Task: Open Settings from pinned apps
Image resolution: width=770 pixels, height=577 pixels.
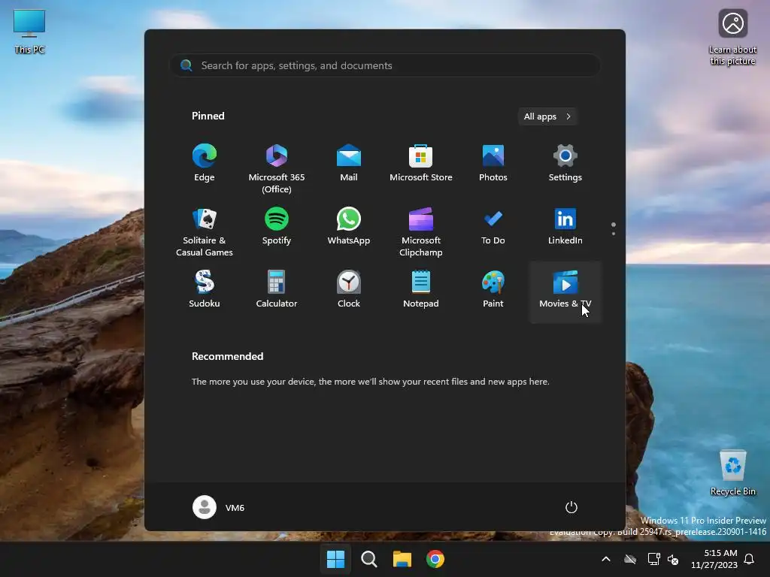Action: [x=565, y=163]
